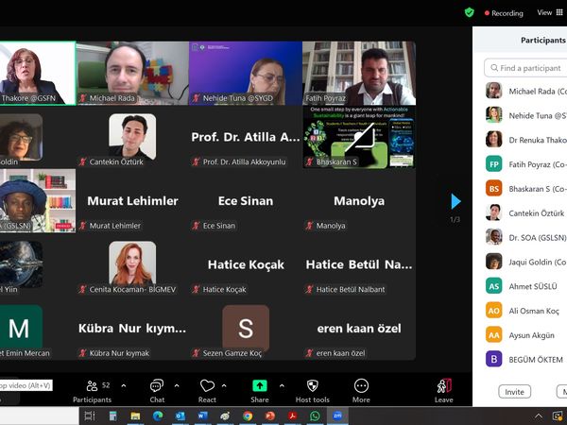
Task: Click Windows Task View taskbar icon
Action: (90, 416)
